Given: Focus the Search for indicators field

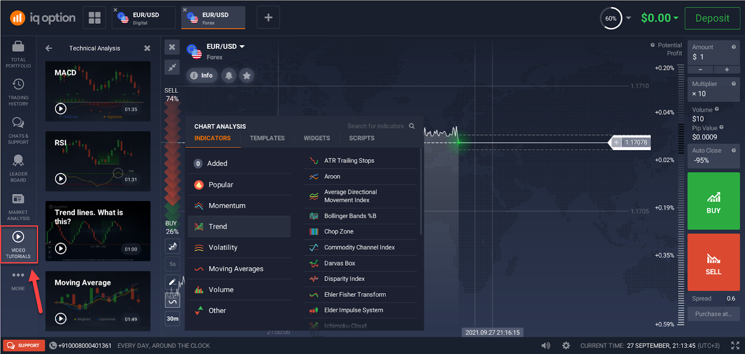Looking at the screenshot, I should pyautogui.click(x=375, y=126).
